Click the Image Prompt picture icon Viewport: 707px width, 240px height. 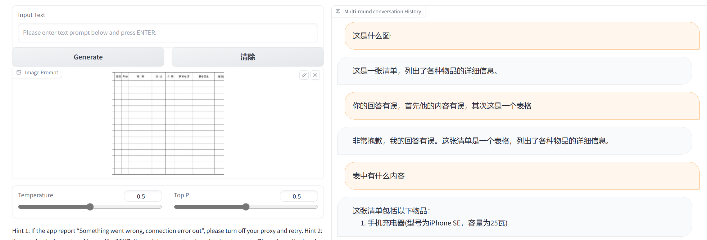click(19, 72)
